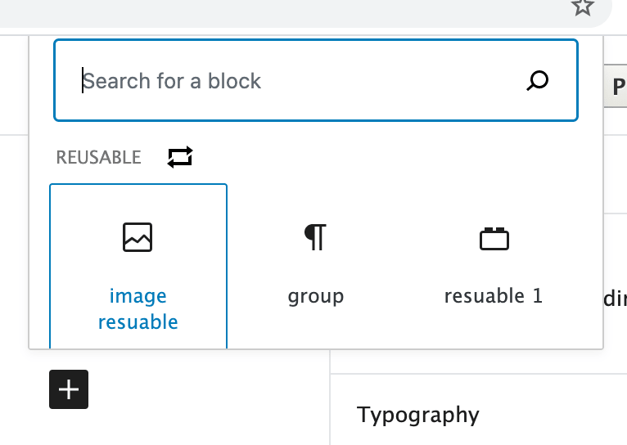Focus the Search for a block field
The height and width of the screenshot is (445, 627).
[316, 80]
